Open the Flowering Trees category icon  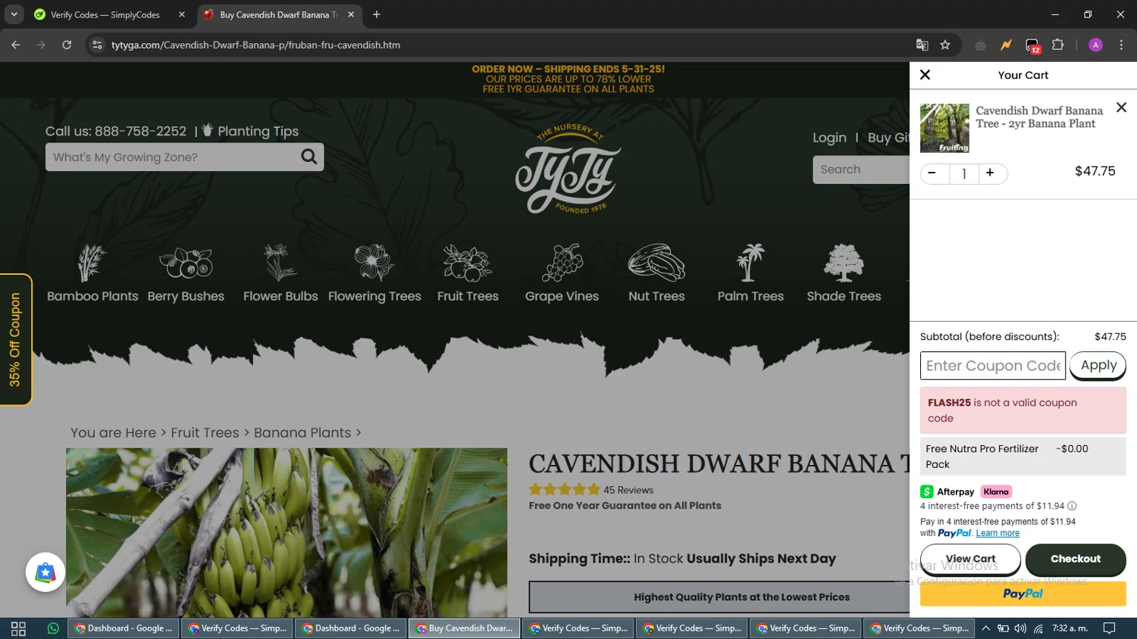point(374,263)
